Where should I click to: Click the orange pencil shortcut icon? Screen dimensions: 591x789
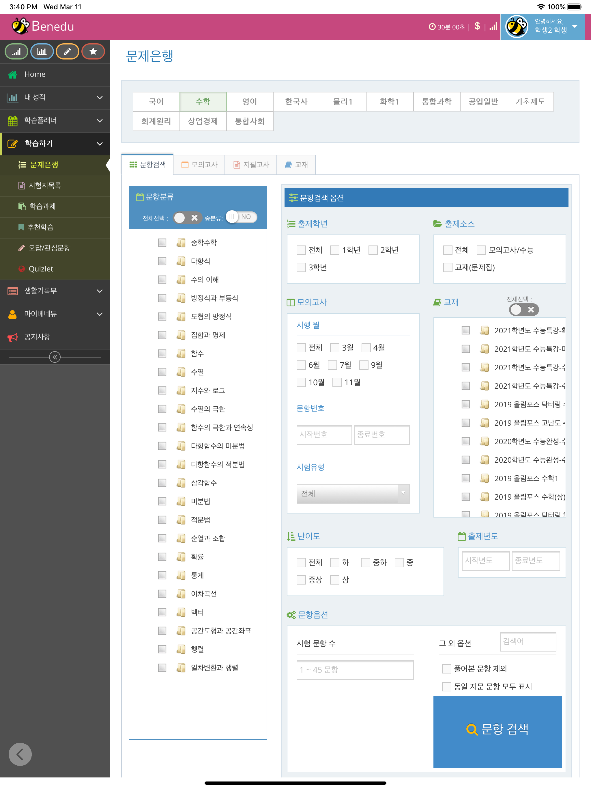pos(67,51)
